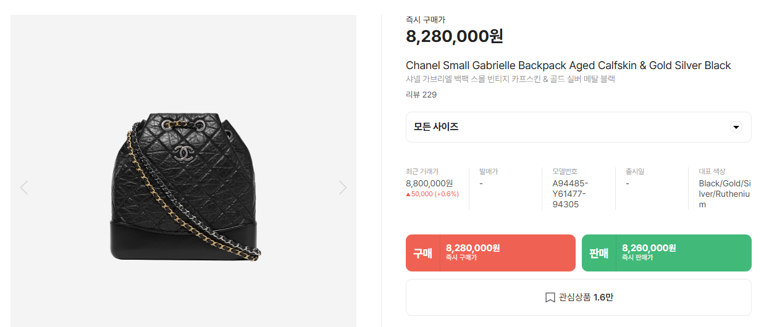The width and height of the screenshot is (777, 327).
Task: Click the ▲50,000 (+0.6%) price change
Action: pos(432,194)
